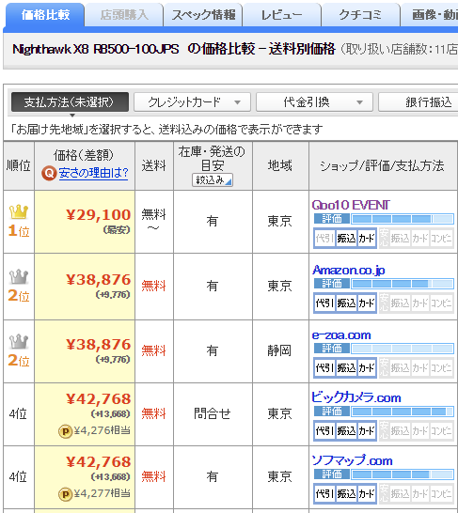Click the 無料～ shipping cell for Qoo10
This screenshot has width=458, height=513.
(153, 221)
